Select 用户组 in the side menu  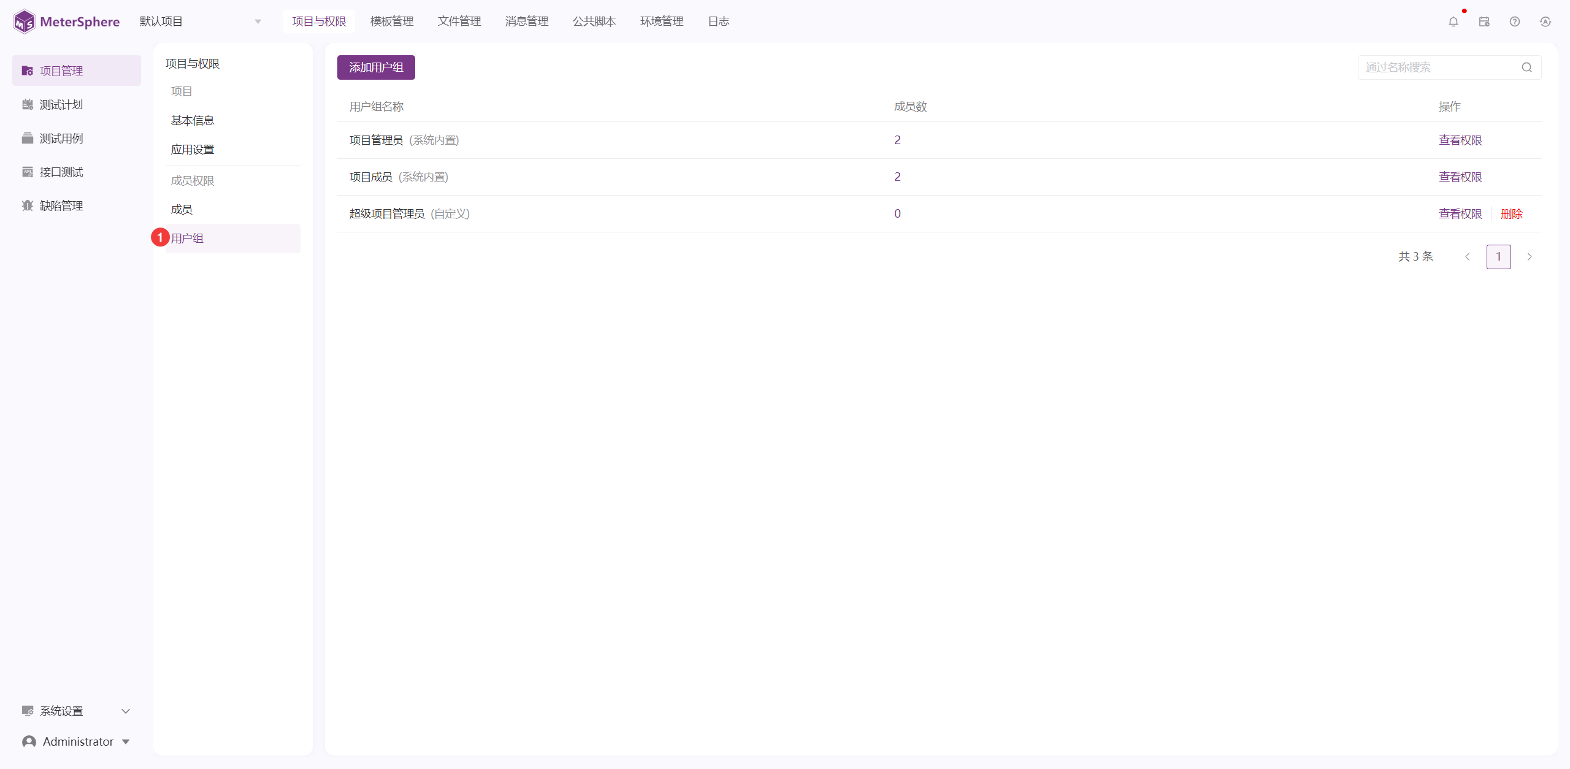233,239
